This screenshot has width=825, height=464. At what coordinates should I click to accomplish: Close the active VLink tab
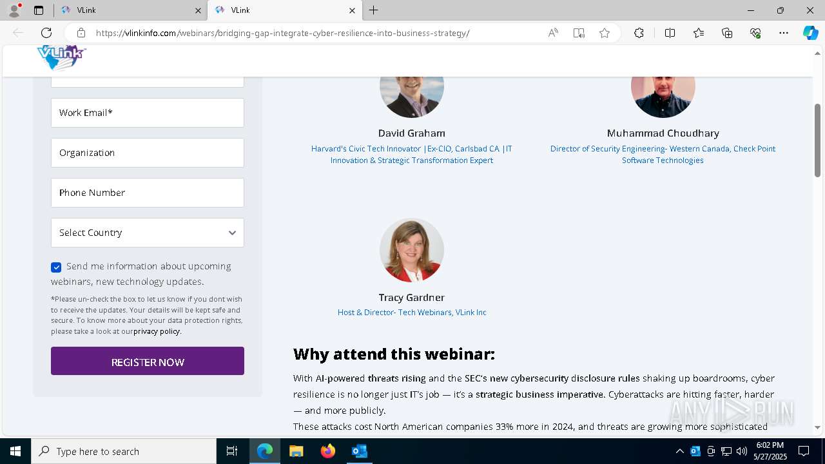coord(352,10)
